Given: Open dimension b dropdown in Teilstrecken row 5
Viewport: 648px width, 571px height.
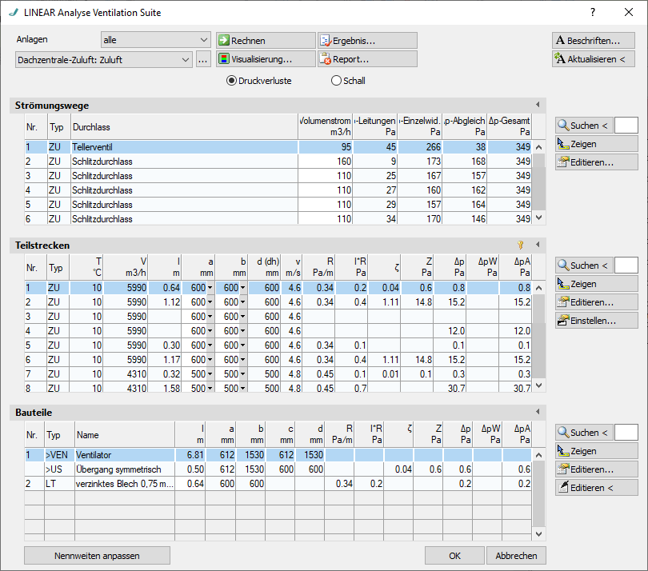Looking at the screenshot, I should pos(243,345).
